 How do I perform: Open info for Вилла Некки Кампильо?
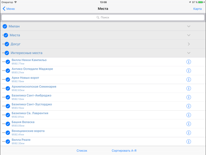pos(189,62)
